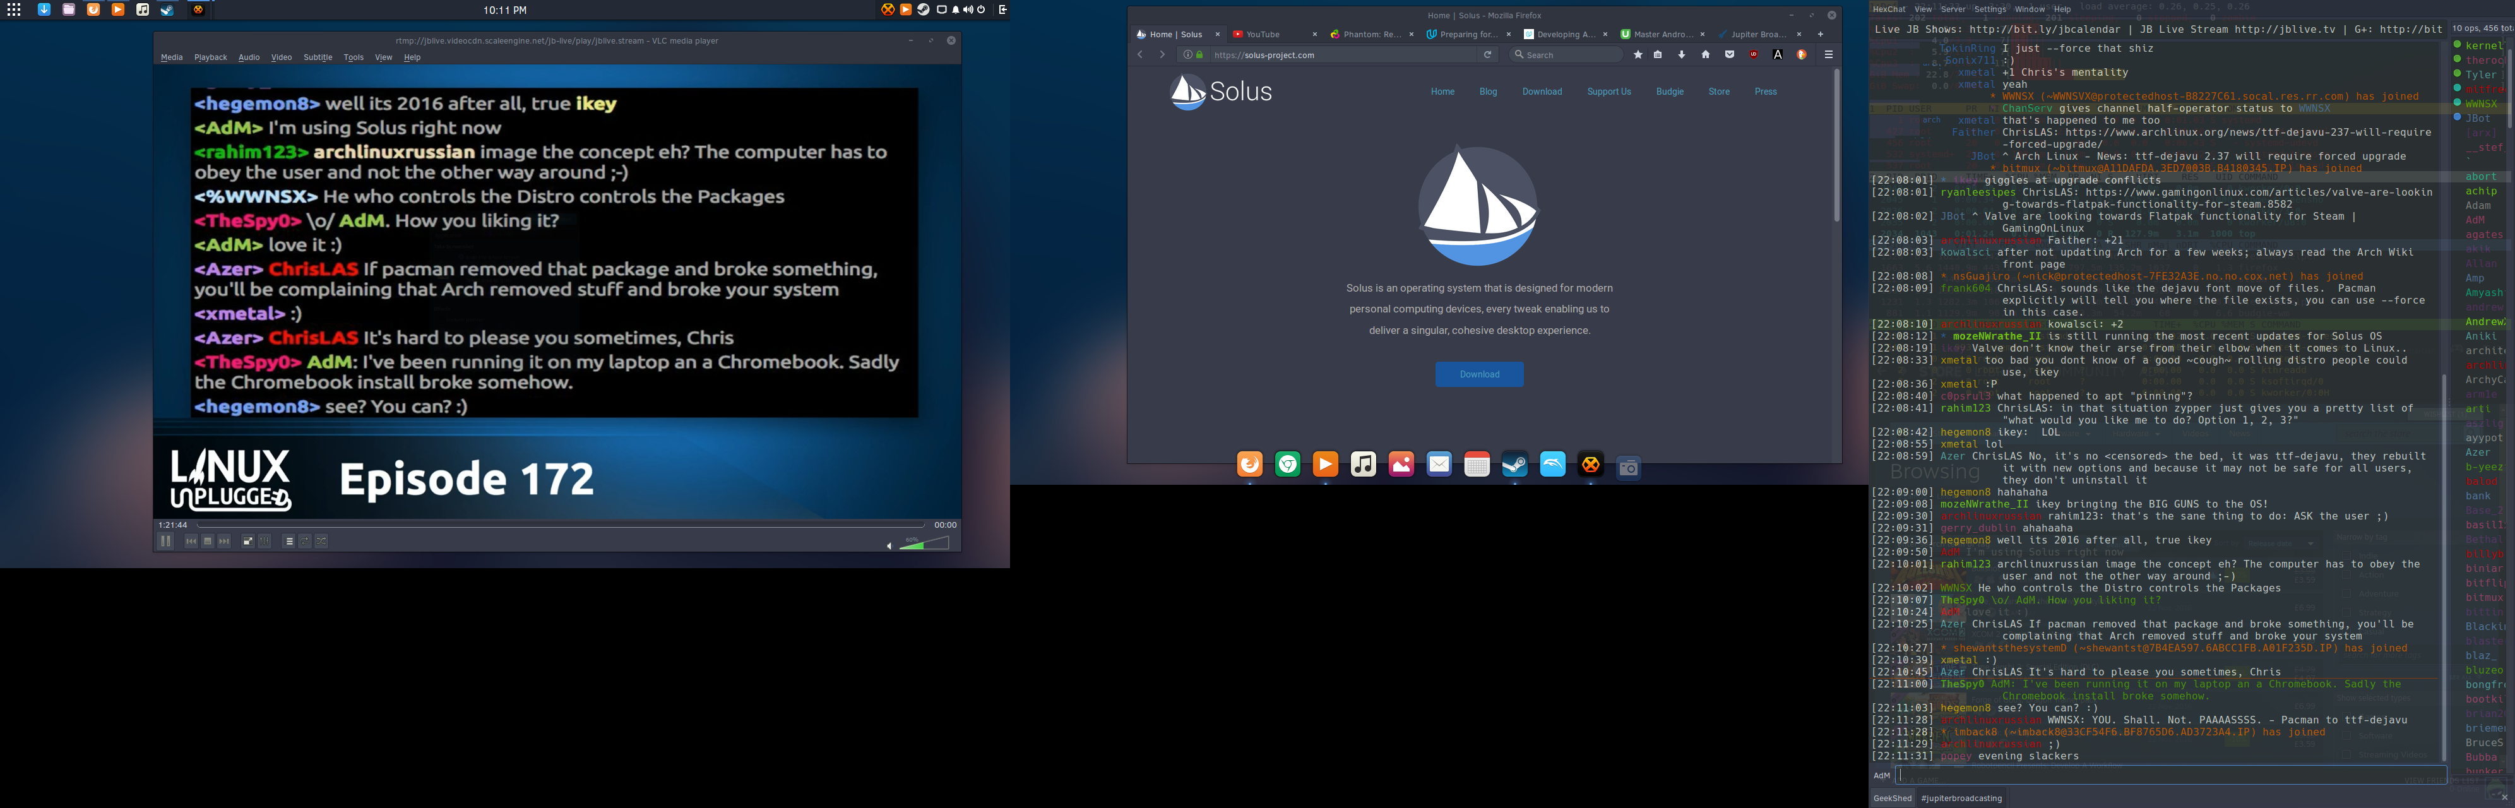The width and height of the screenshot is (2515, 808).
Task: Open Firefox hamburger menu
Action: 1829,55
